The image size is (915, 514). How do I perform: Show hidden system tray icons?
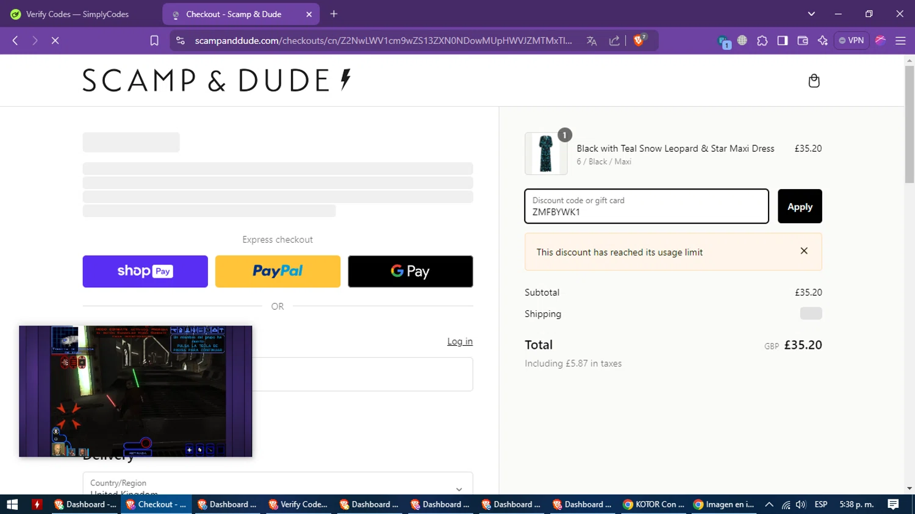pos(769,504)
